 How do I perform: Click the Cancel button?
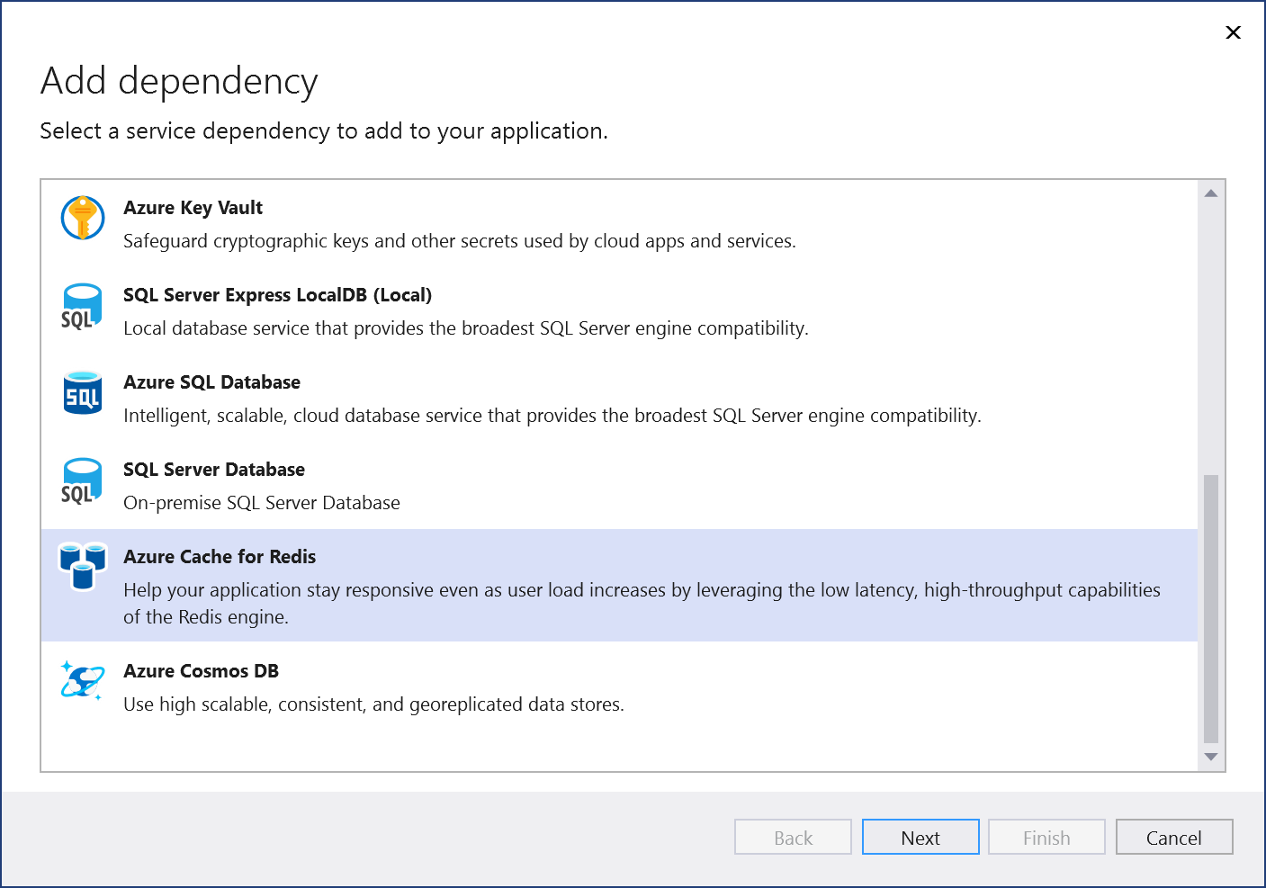tap(1173, 837)
